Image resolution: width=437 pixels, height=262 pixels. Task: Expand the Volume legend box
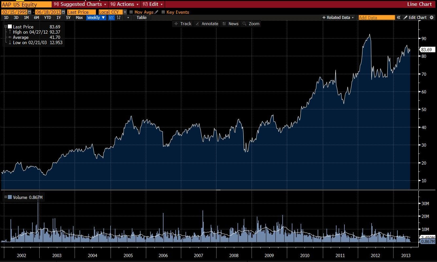pyautogui.click(x=6, y=197)
